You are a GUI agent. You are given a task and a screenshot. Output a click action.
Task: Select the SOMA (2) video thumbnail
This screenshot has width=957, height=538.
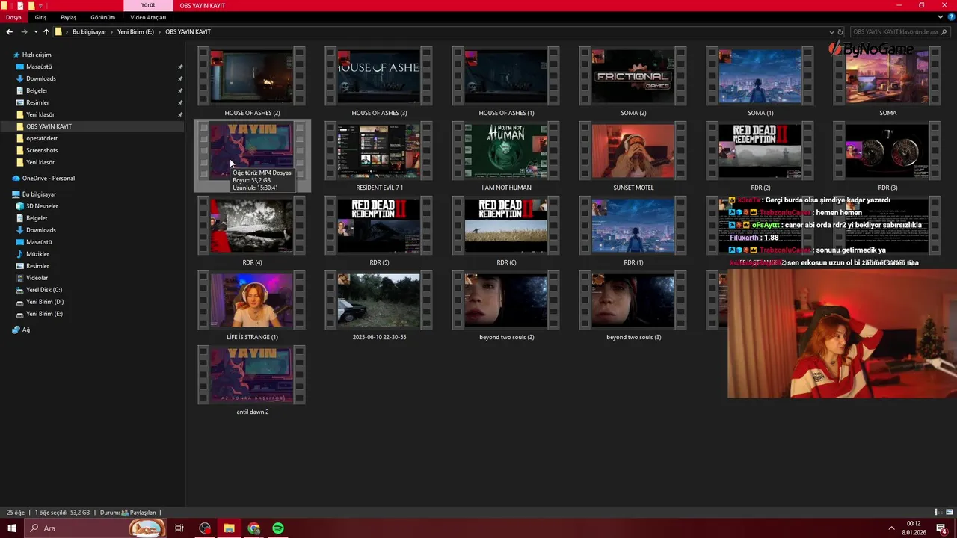click(633, 76)
